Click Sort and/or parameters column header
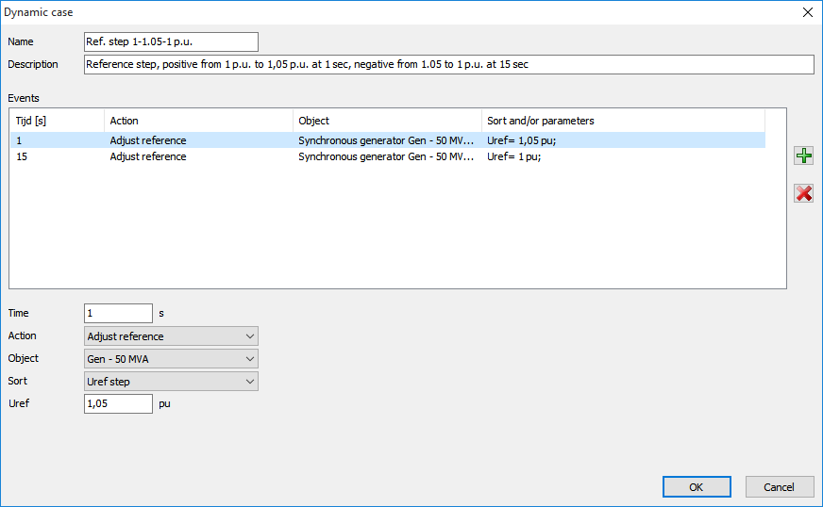The image size is (823, 507). coord(623,121)
